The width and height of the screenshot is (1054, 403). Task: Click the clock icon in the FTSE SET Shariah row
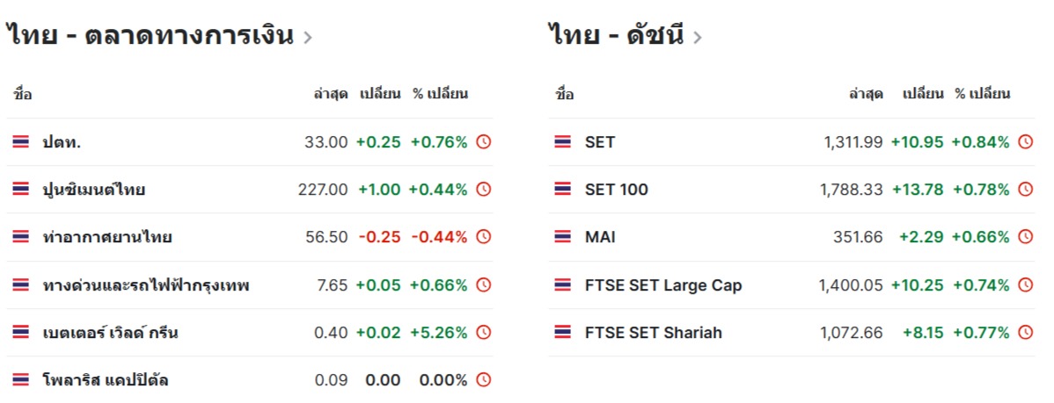tap(1025, 333)
